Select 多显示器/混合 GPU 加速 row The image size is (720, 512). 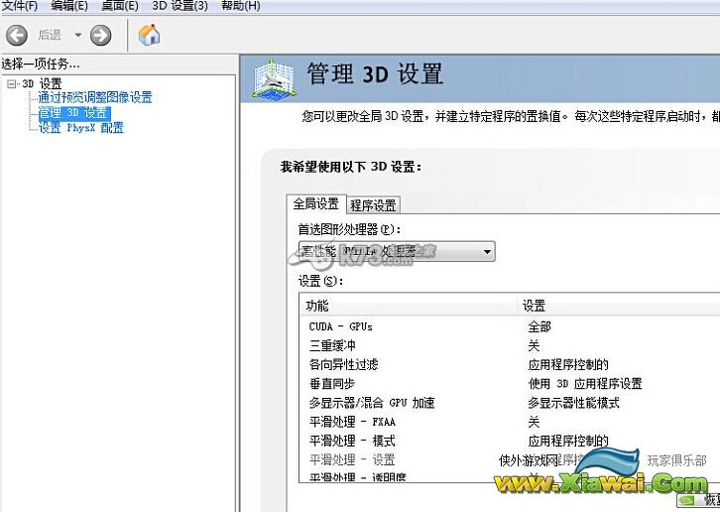point(509,403)
